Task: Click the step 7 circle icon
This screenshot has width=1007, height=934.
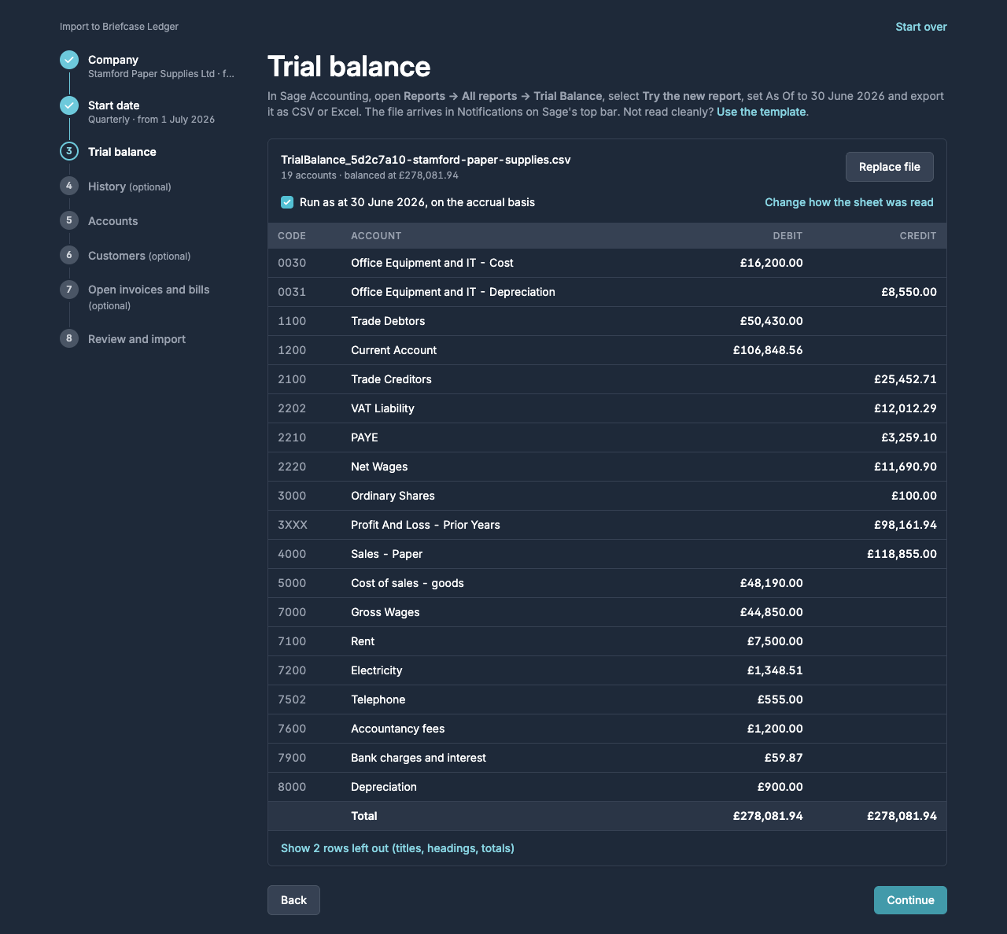Action: (69, 290)
